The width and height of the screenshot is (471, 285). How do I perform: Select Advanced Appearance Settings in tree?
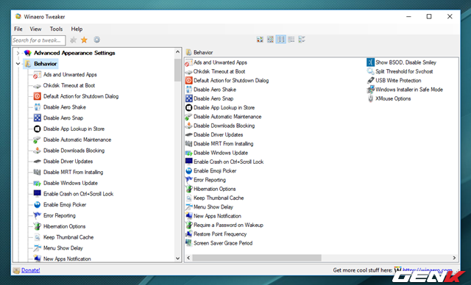pos(74,53)
